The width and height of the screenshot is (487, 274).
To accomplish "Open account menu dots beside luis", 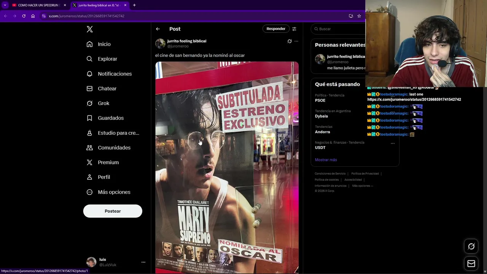I will [x=143, y=262].
